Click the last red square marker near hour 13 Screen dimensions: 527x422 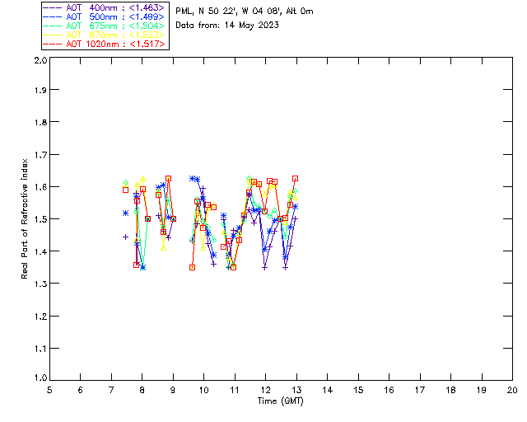click(x=295, y=179)
